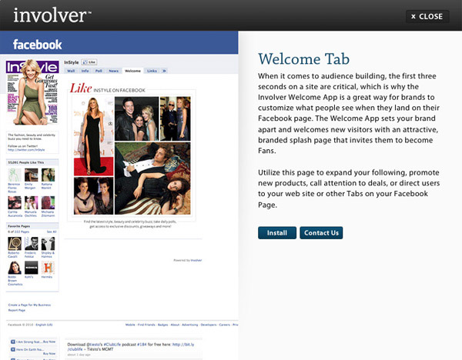Image resolution: width=462 pixels, height=360 pixels.
Task: Open the Mobile footer link
Action: 130,325
